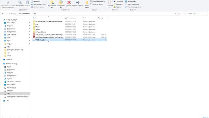209x118 pixels.
Task: Open Зарезервировано системой (X:) drive
Action: pos(17,97)
